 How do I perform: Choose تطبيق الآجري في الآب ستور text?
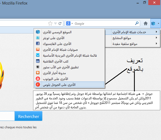[61, 67]
